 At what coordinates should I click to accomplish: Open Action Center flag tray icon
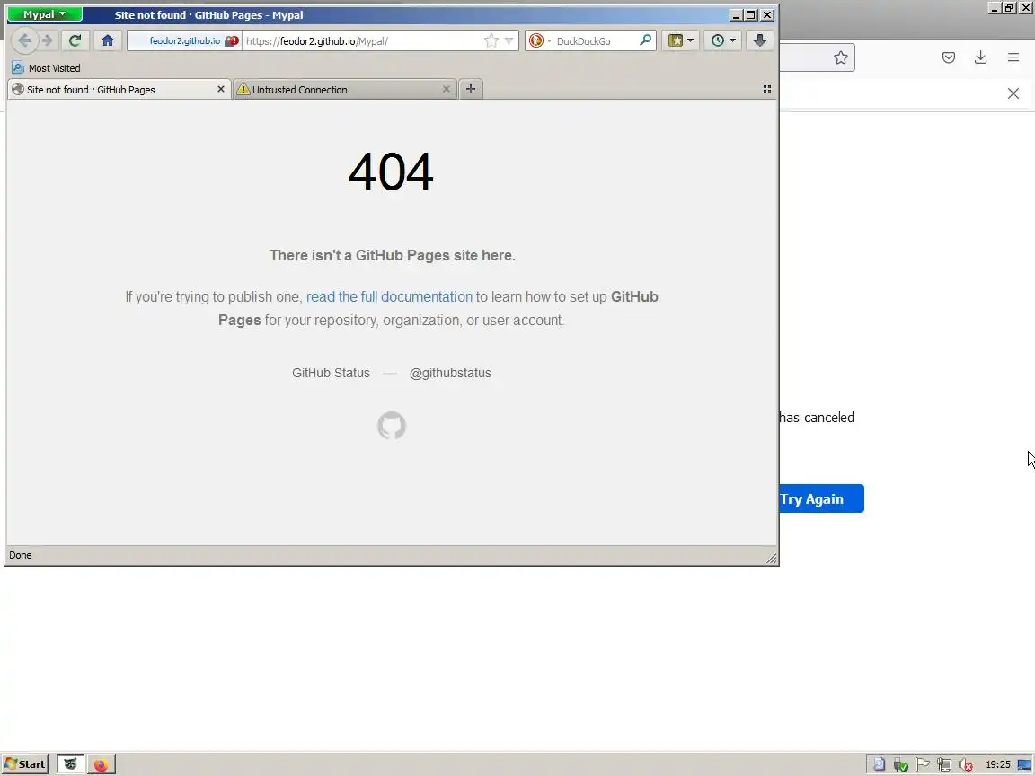923,764
